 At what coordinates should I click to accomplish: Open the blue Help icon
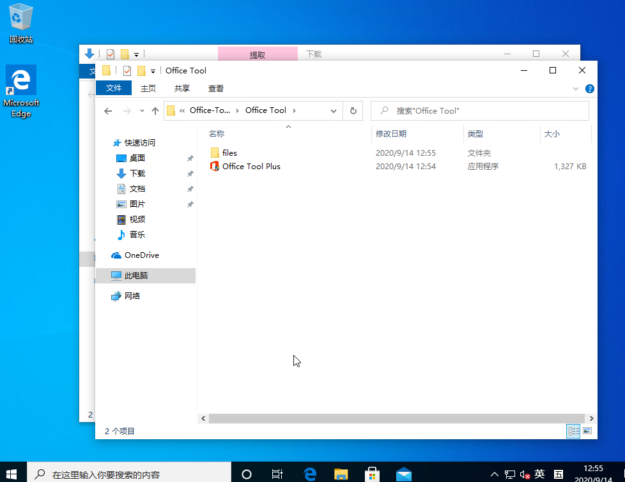coord(589,89)
